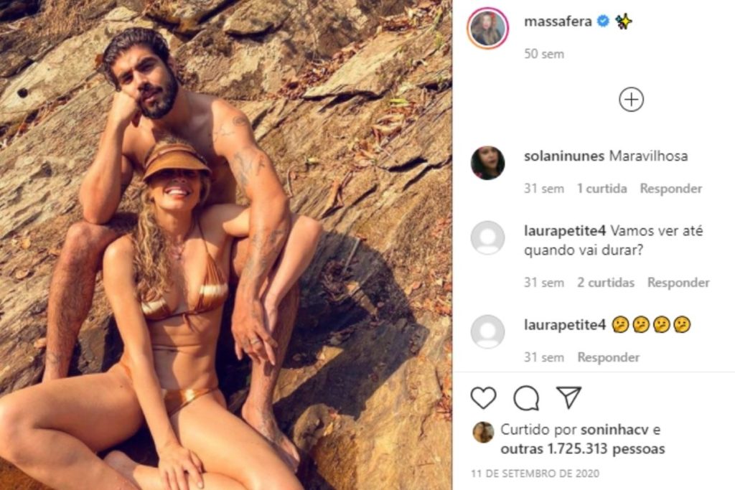Screen dimensions: 735x490
Task: Reply to laurapetite4's question using Responder
Action: (x=678, y=282)
